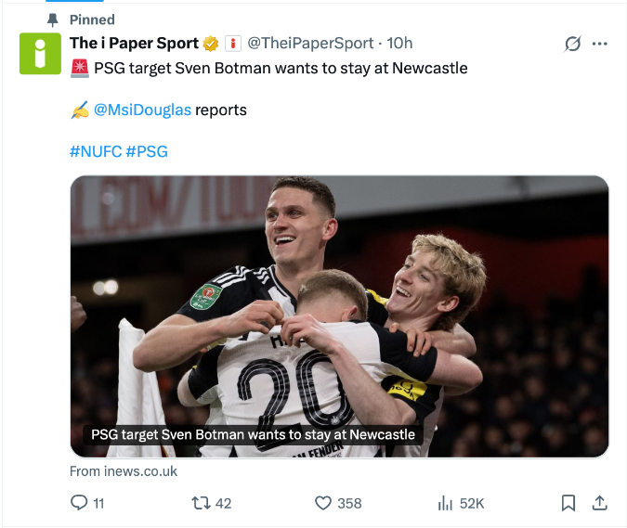Open view analytics bar chart icon

click(x=445, y=503)
